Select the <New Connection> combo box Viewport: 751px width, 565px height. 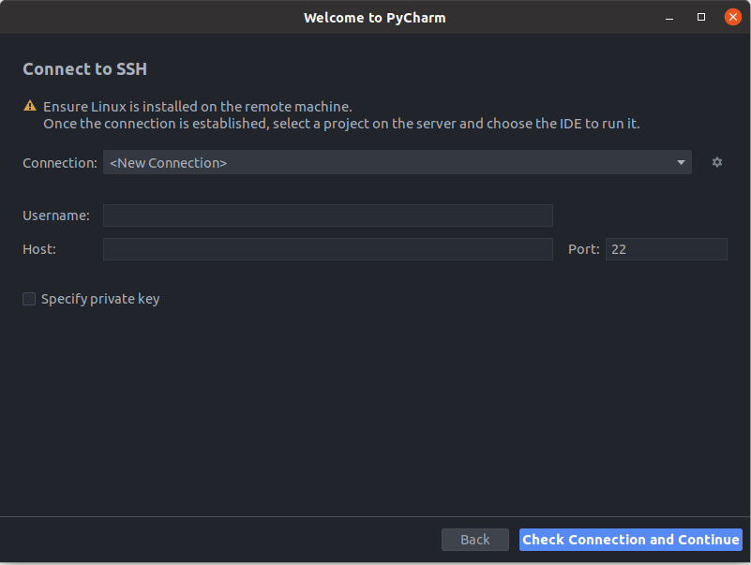click(x=397, y=162)
